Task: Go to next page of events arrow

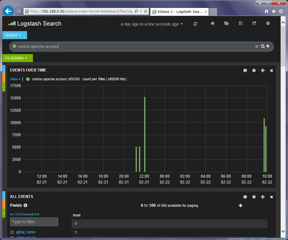Action: [x=240, y=206]
